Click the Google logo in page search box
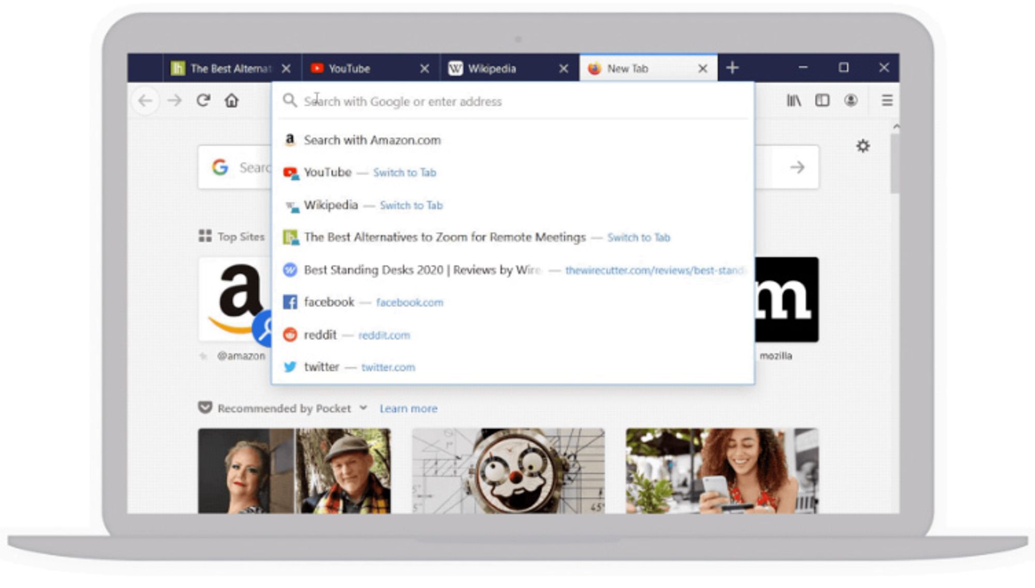Image resolution: width=1035 pixels, height=588 pixels. 220,167
